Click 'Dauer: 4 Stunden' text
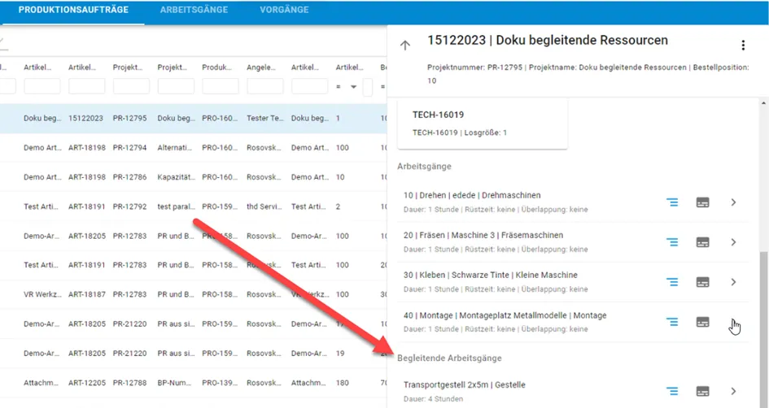The height and width of the screenshot is (408, 769). (433, 399)
